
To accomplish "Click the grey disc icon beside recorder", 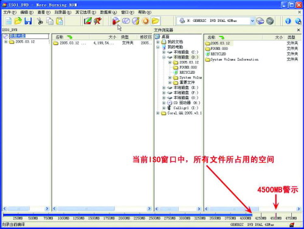I will tap(270, 21).
